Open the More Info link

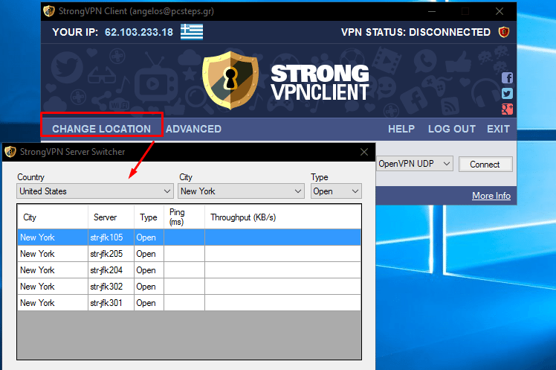point(491,196)
